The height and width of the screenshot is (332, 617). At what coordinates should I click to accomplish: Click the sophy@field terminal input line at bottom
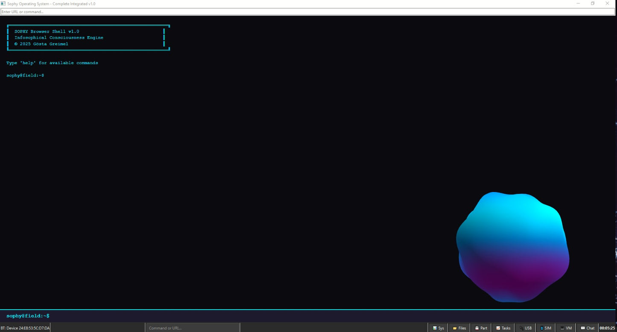pos(307,316)
